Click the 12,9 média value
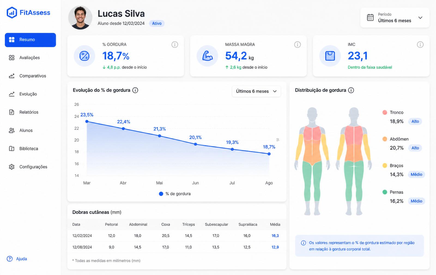Screen dimensions: 436x275 click(275, 247)
